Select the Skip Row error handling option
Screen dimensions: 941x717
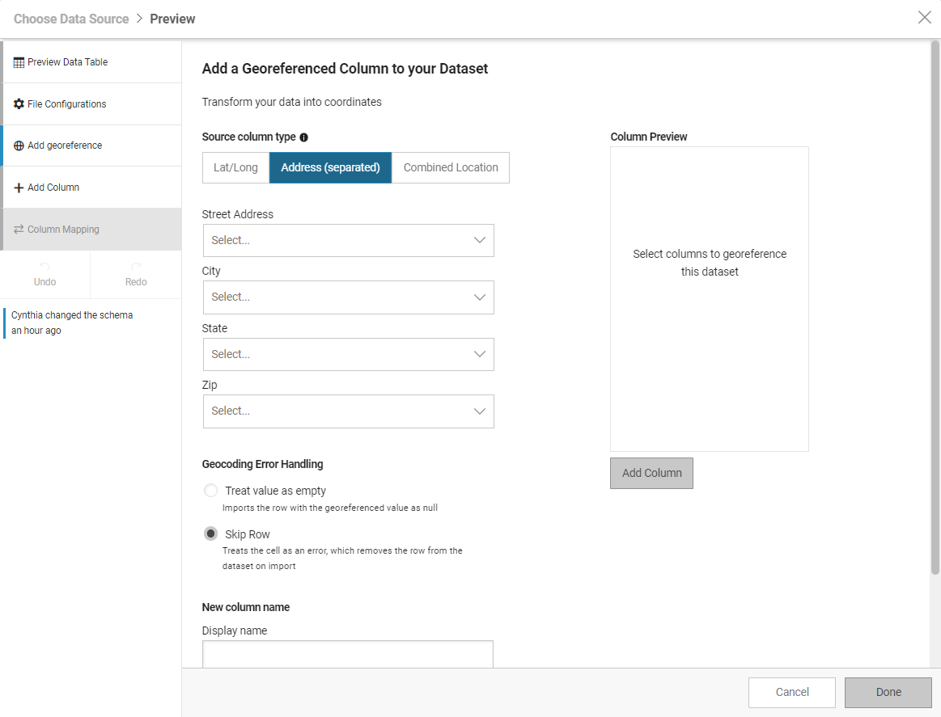210,534
